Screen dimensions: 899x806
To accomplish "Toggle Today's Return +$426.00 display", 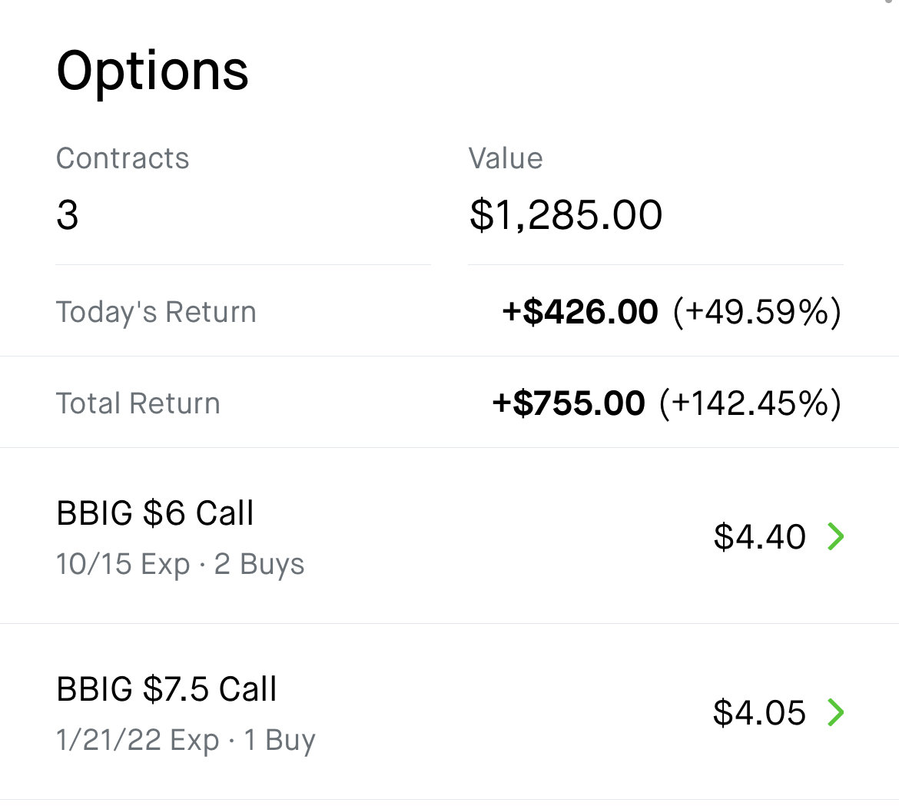I will [580, 312].
